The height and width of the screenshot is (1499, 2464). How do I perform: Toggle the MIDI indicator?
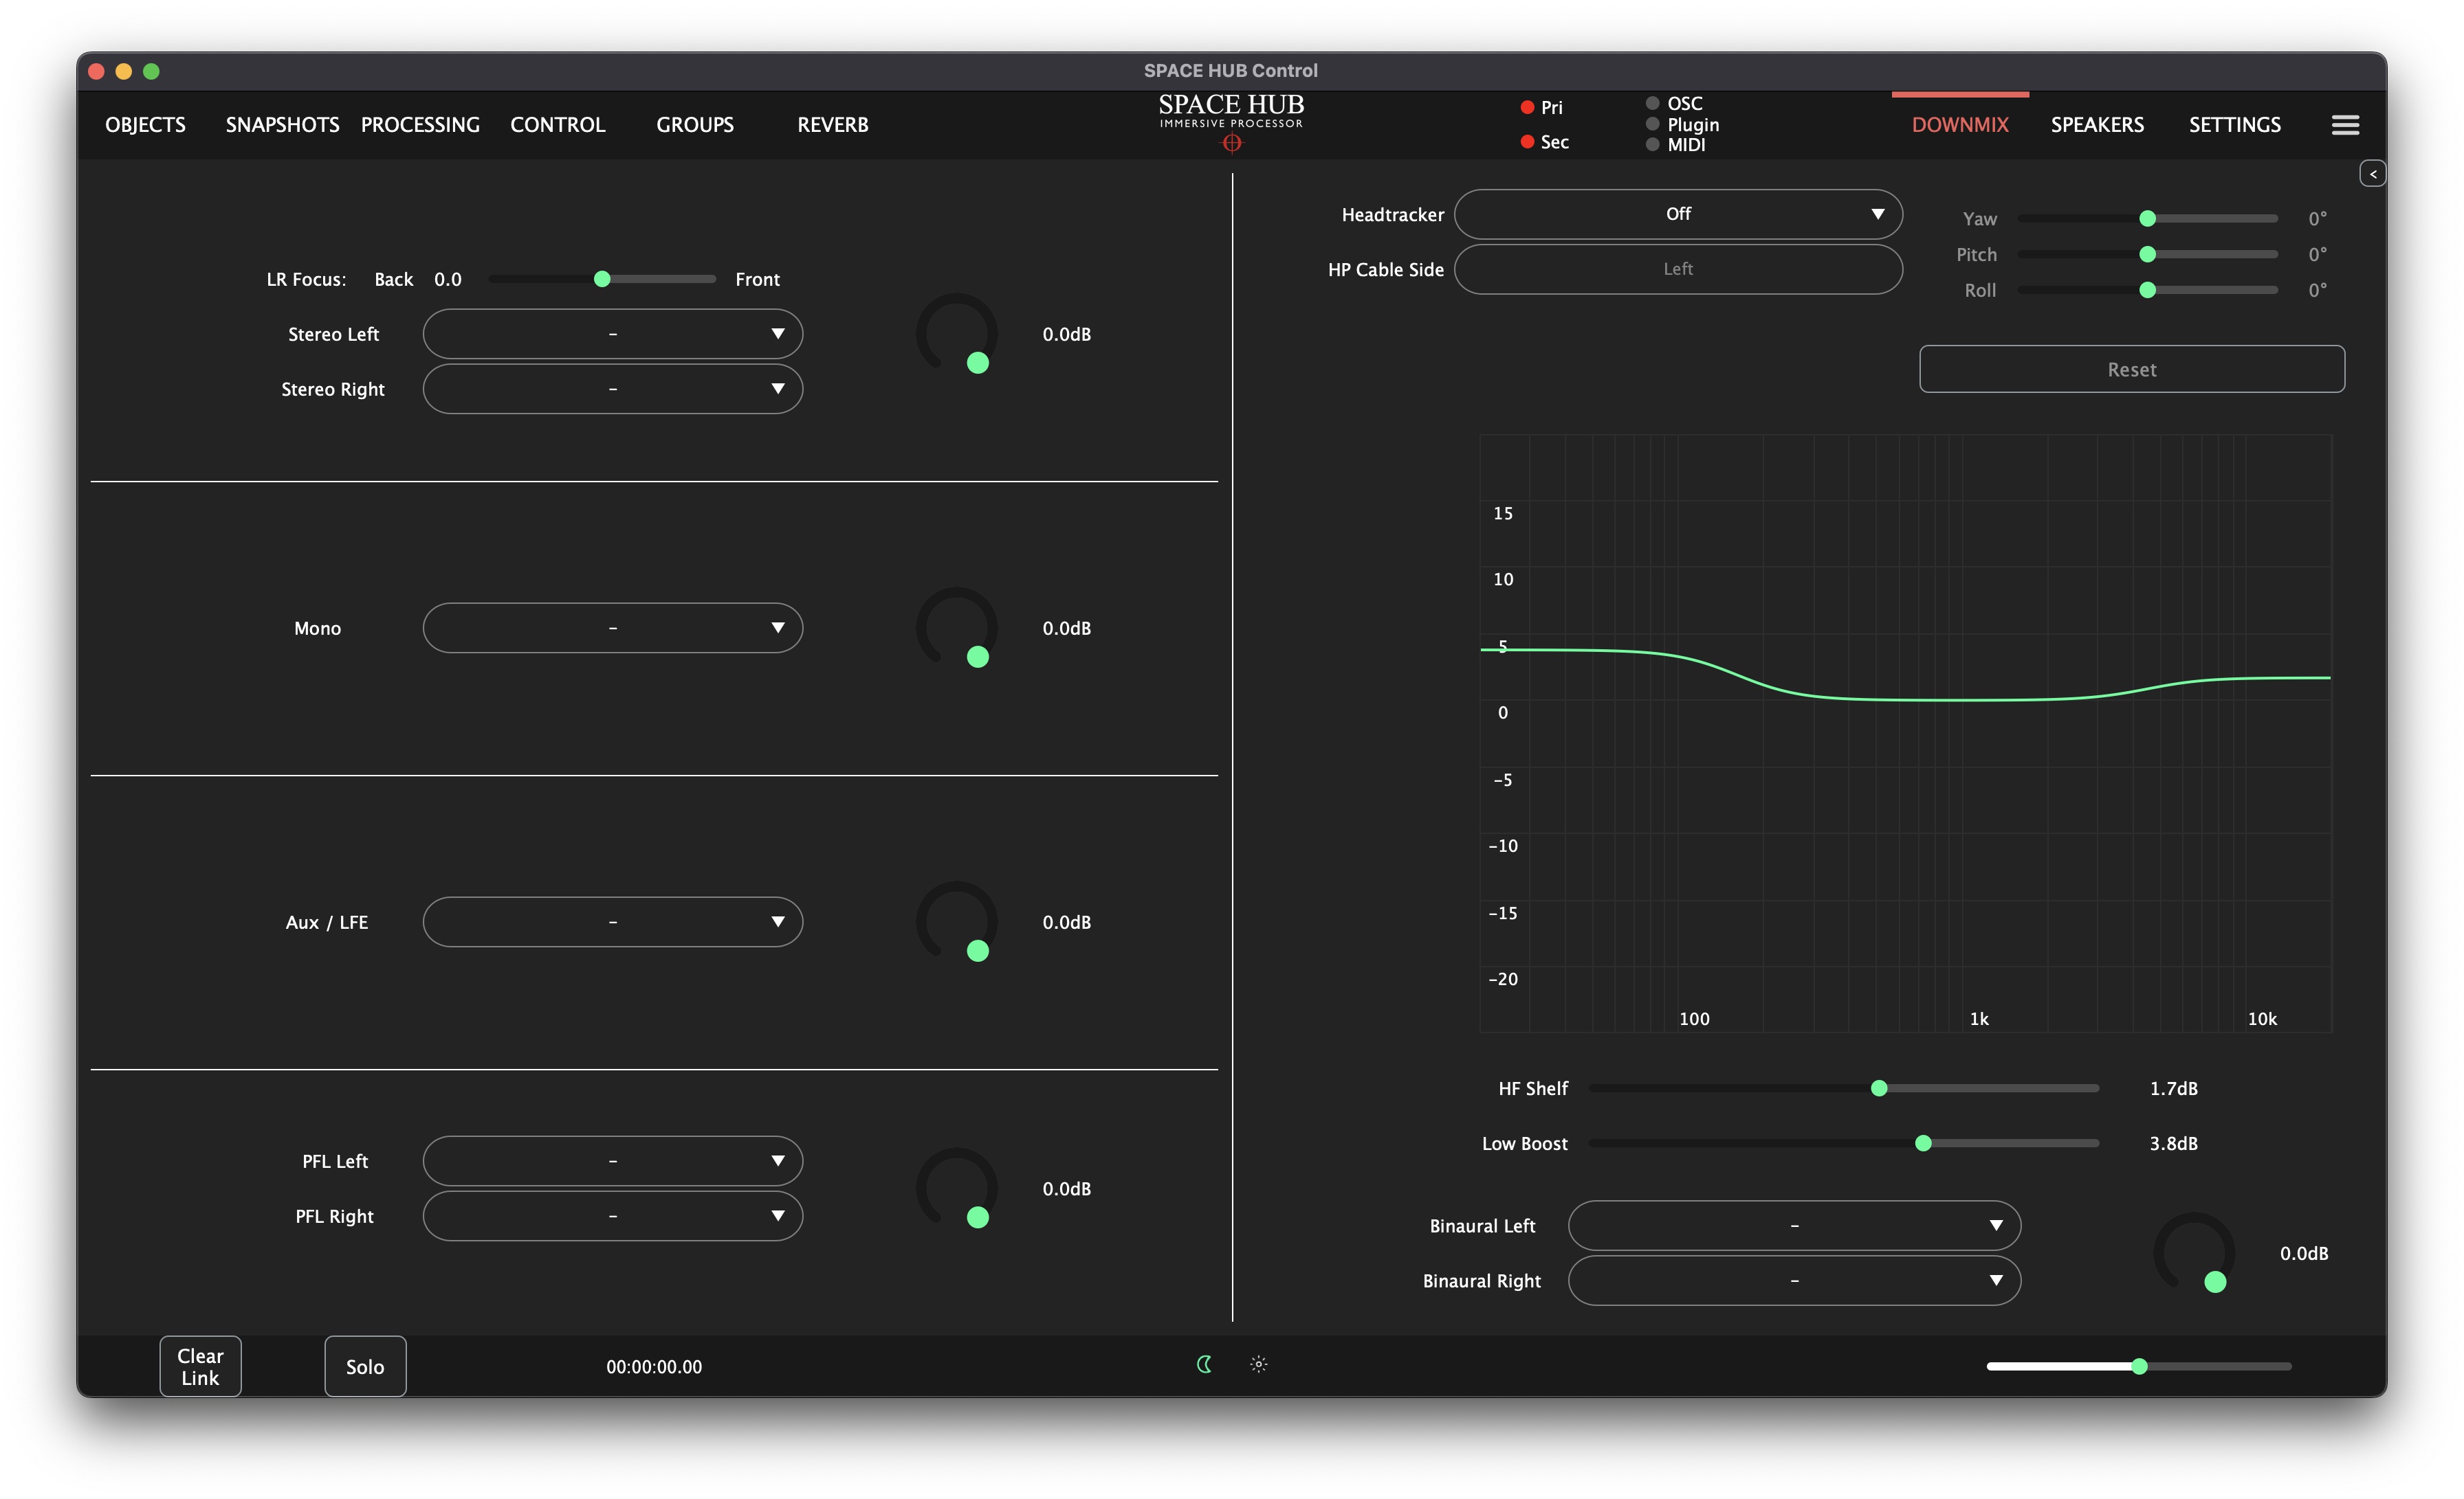pyautogui.click(x=1652, y=145)
